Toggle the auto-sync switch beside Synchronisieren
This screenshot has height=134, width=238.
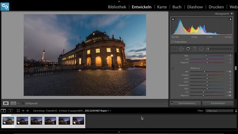pyautogui.click(x=172, y=103)
